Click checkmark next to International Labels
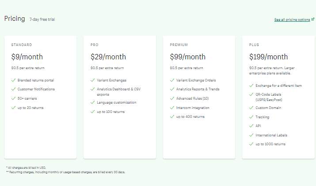Image resolution: width=316 pixels, height=186 pixels. click(251, 135)
